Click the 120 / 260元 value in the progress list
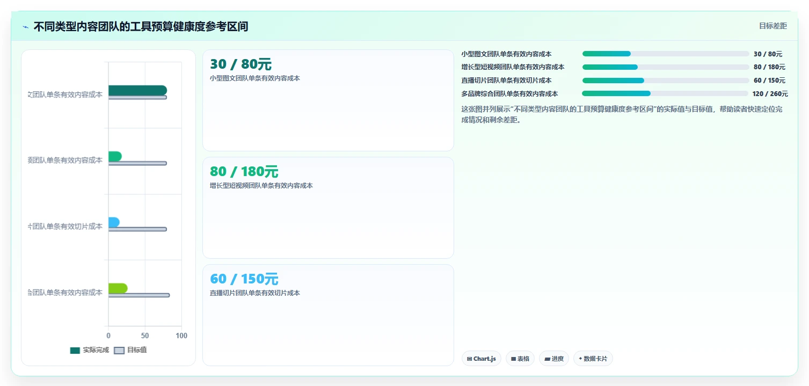 (770, 93)
